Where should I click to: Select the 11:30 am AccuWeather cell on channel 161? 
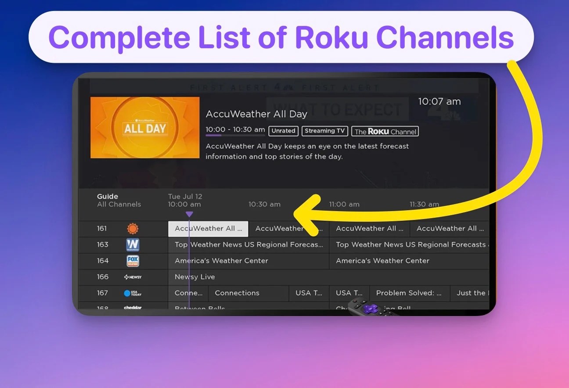(x=450, y=229)
